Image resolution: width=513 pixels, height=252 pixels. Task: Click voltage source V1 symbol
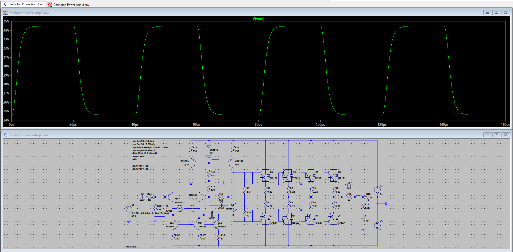pyautogui.click(x=377, y=190)
